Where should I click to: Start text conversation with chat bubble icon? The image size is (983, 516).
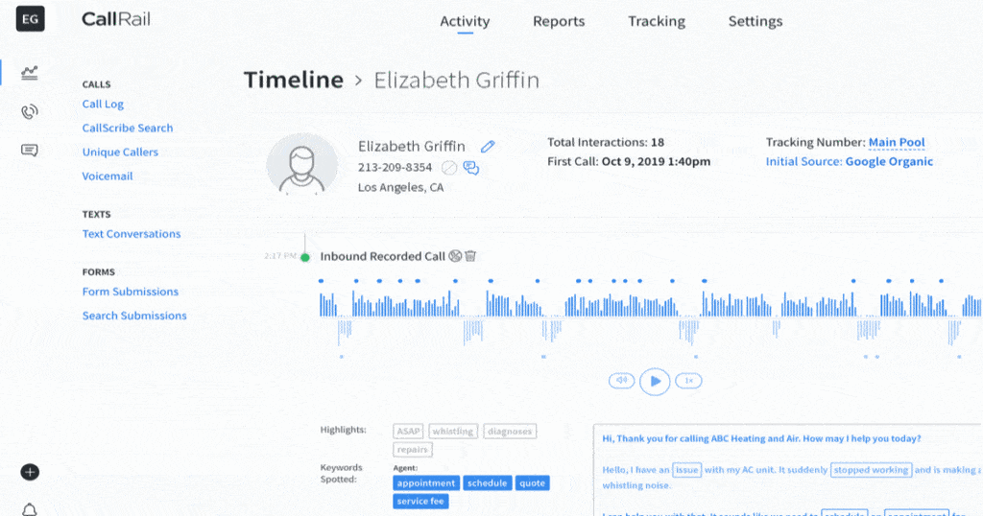click(470, 168)
